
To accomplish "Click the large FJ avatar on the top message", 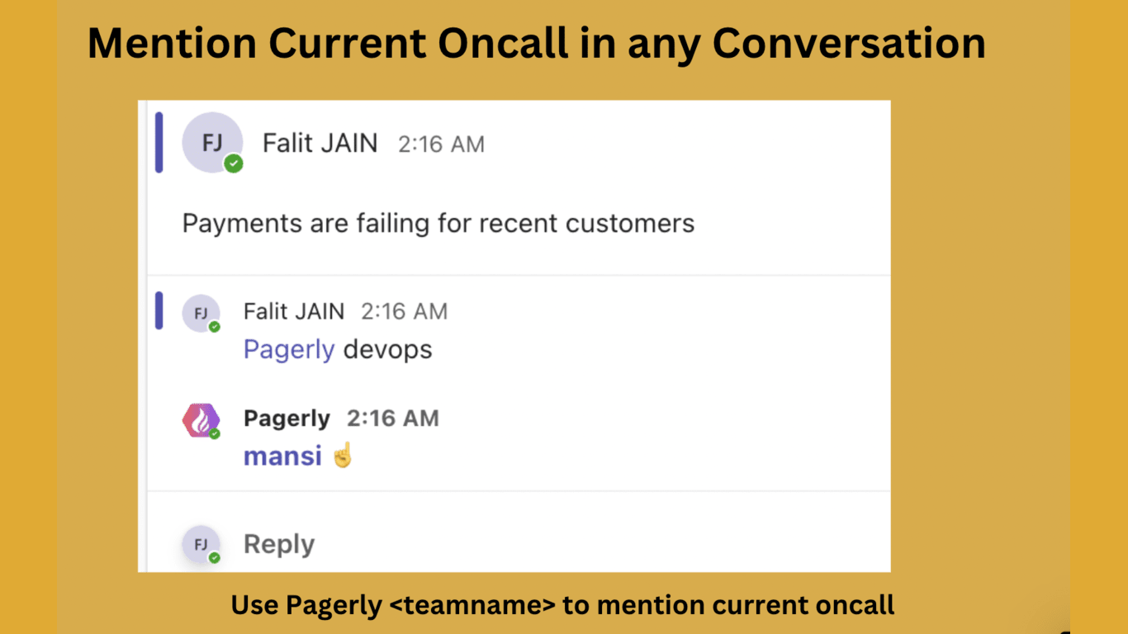I will click(211, 142).
